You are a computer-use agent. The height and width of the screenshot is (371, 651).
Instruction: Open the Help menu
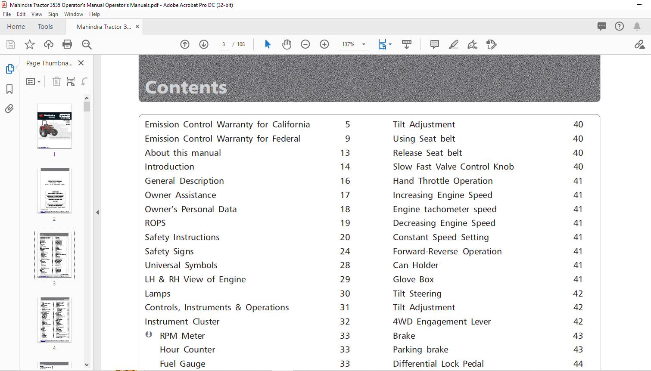(x=94, y=14)
